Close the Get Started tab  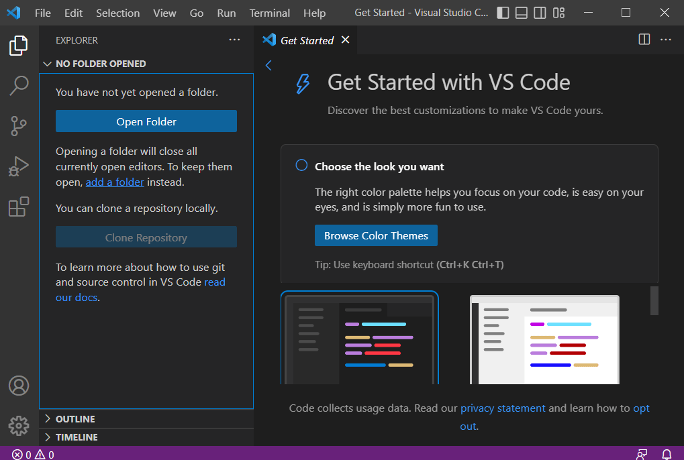click(x=345, y=40)
